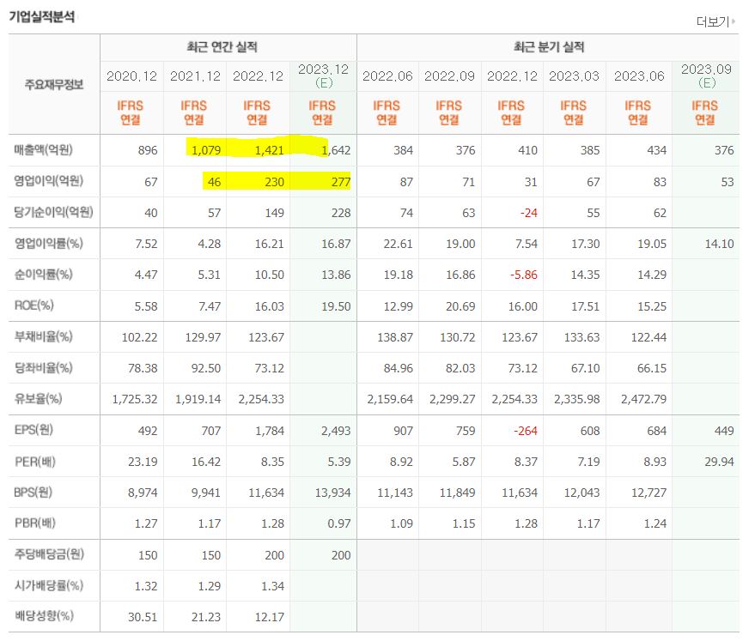Select the PBR(배) row label
This screenshot has width=755, height=641.
tap(35, 523)
